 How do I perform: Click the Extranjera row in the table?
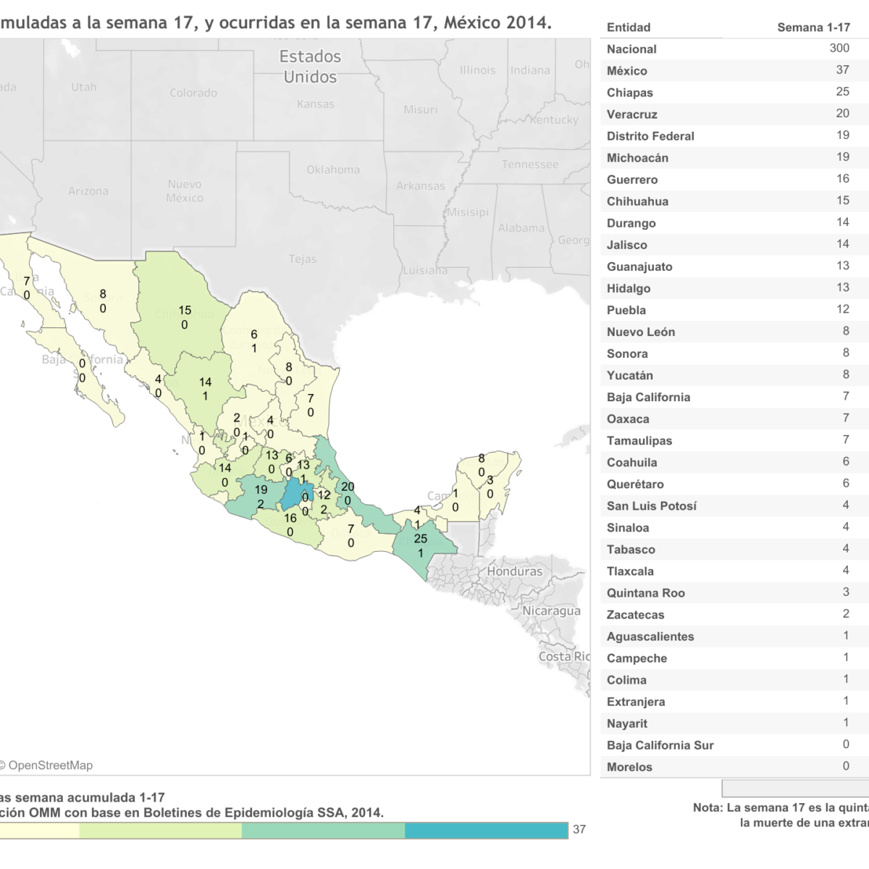coord(724,702)
